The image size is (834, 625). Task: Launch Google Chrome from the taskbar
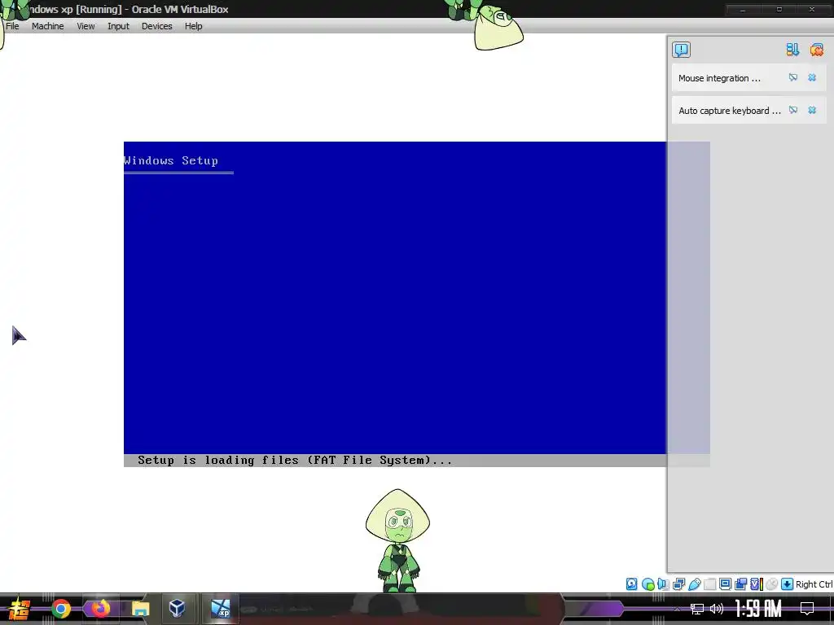pyautogui.click(x=61, y=609)
